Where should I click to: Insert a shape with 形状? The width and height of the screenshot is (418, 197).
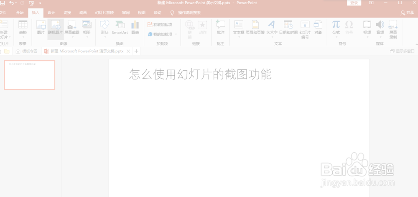pos(105,28)
